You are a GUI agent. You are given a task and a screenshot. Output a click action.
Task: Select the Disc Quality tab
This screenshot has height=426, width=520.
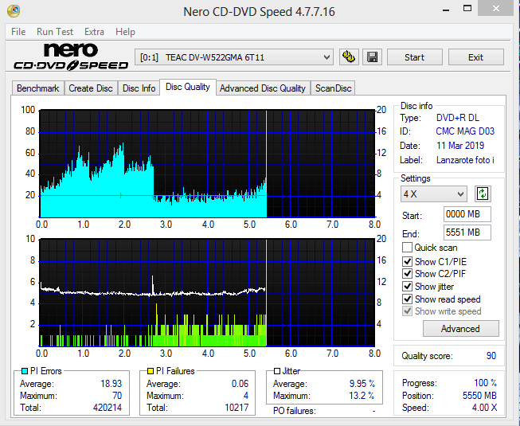pyautogui.click(x=188, y=87)
